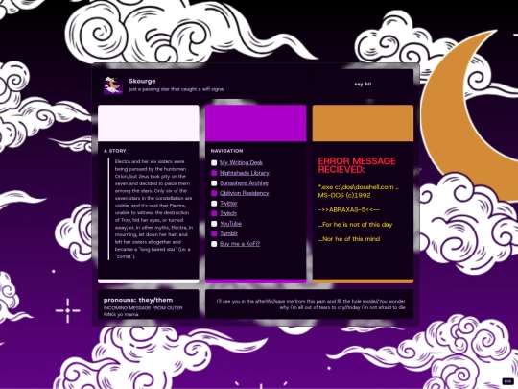Open the My Writing Desk link
The image size is (518, 389).
click(x=241, y=162)
